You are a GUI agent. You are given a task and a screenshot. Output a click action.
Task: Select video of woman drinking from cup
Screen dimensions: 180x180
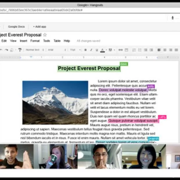(x=56, y=156)
